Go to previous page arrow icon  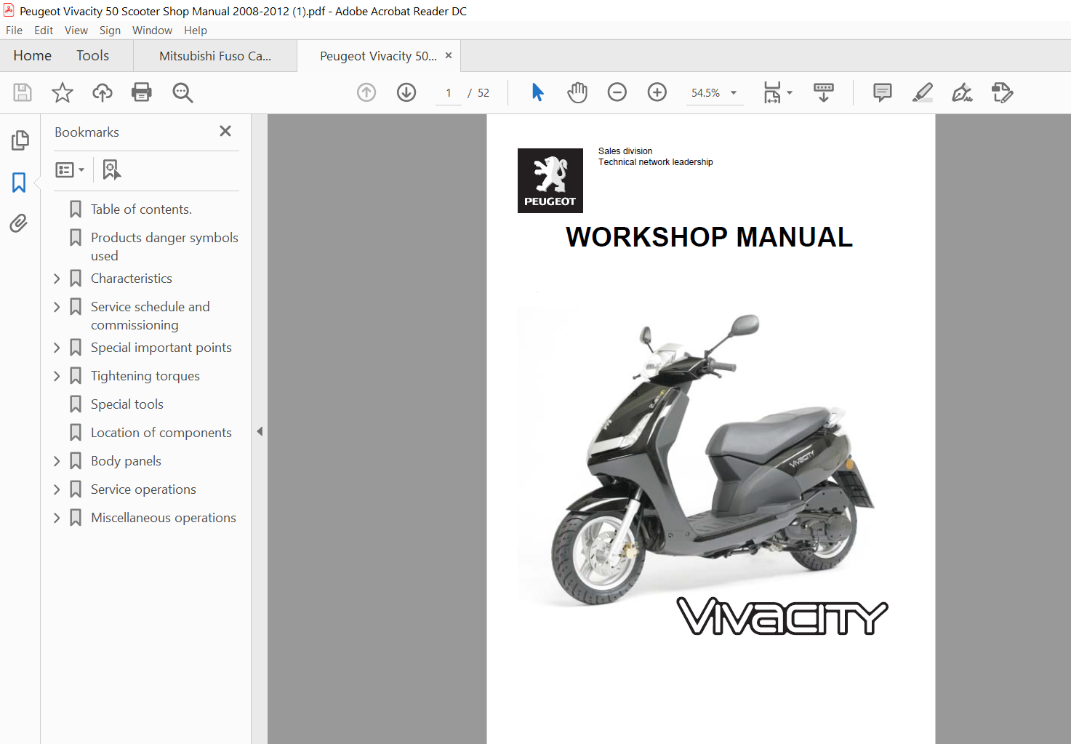[x=366, y=92]
